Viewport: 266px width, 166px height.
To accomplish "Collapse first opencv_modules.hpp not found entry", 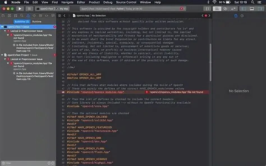I will click(x=8, y=35).
